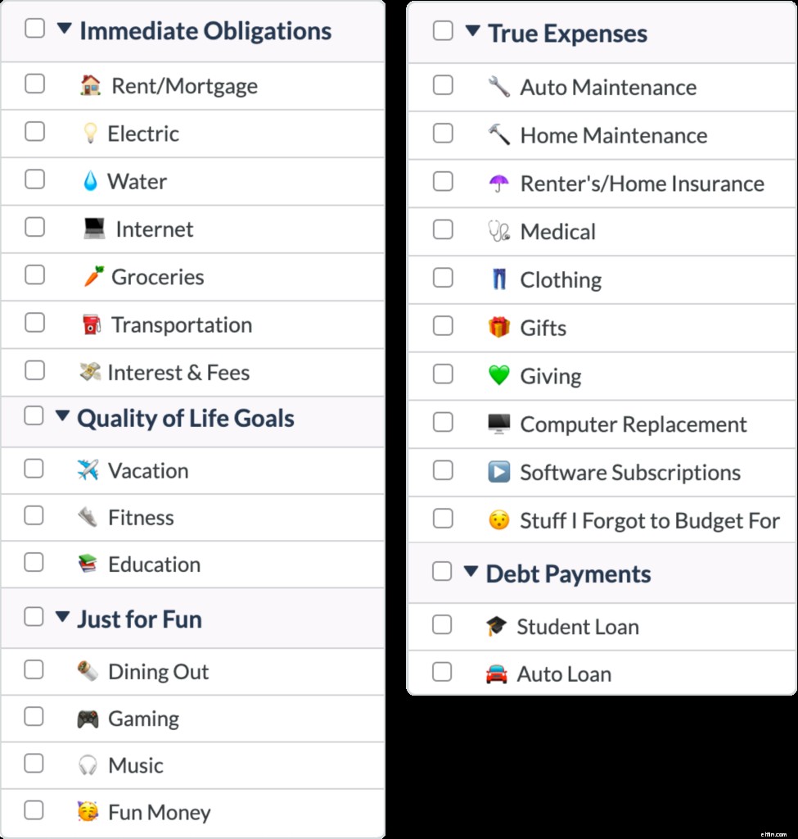Collapse the True Expenses group
The width and height of the screenshot is (798, 839).
point(473,30)
